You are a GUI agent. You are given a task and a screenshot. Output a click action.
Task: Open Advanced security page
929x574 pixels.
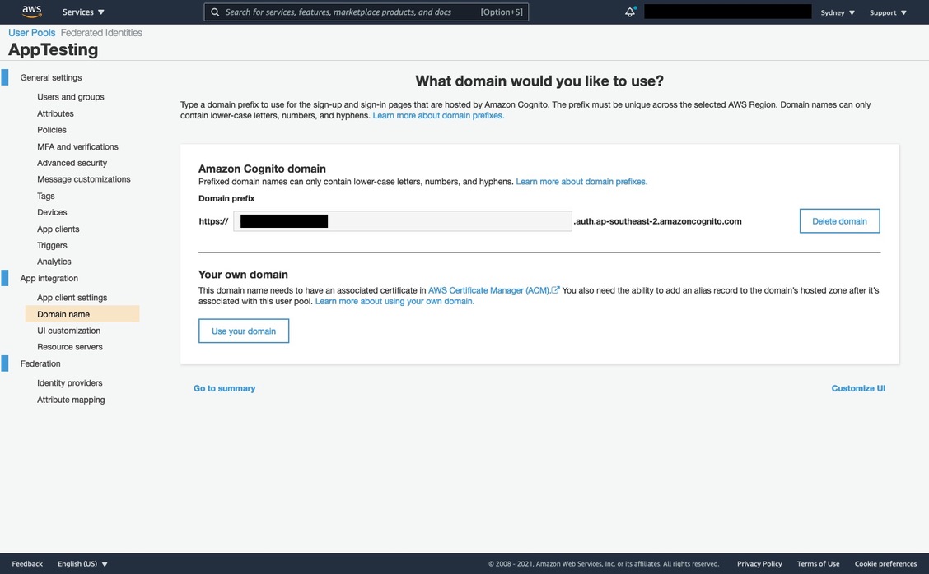pyautogui.click(x=72, y=163)
